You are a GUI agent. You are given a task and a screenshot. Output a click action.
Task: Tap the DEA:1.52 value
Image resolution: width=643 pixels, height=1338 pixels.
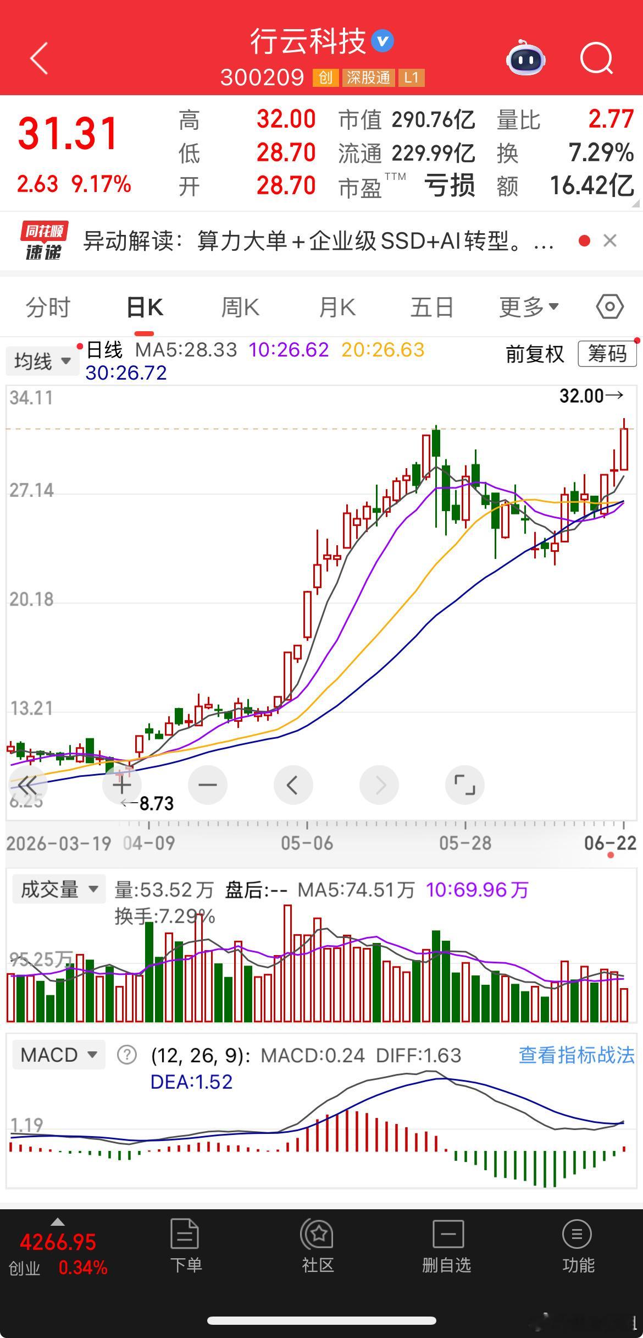coord(191,1082)
